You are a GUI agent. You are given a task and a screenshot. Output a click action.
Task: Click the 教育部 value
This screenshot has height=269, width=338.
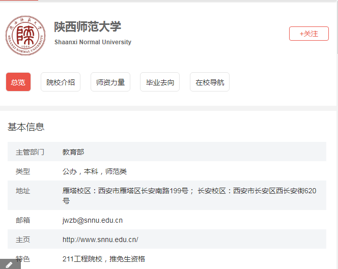tap(73, 152)
